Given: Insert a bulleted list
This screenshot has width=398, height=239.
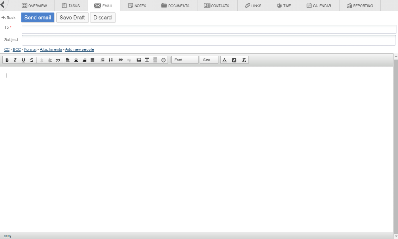Looking at the screenshot, I should [x=111, y=60].
